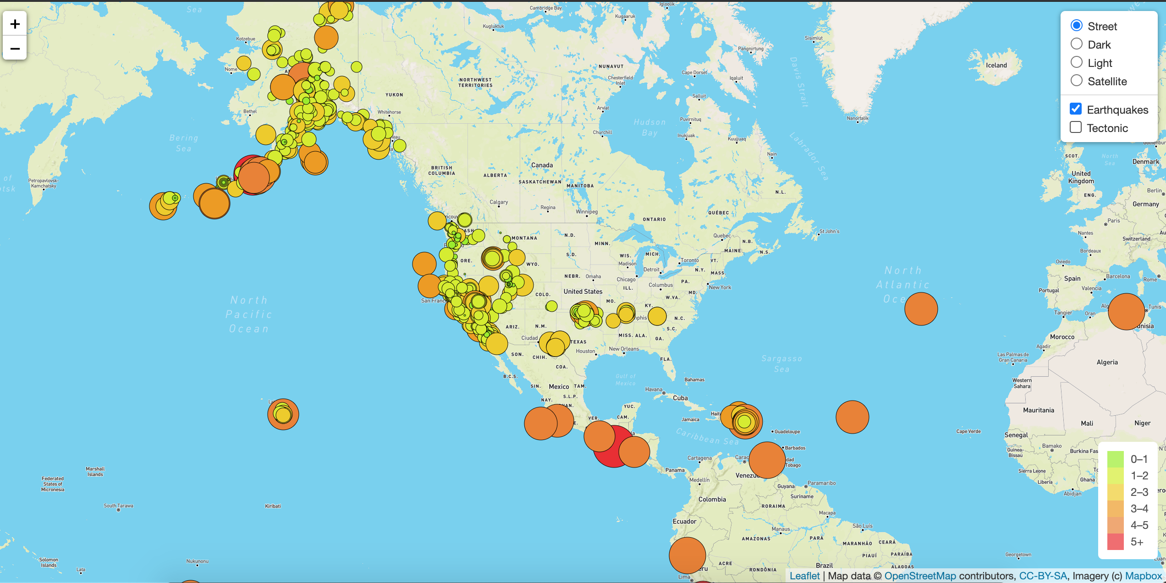
Task: Click the earthquake circle over Tunisia
Action: pos(1127,312)
